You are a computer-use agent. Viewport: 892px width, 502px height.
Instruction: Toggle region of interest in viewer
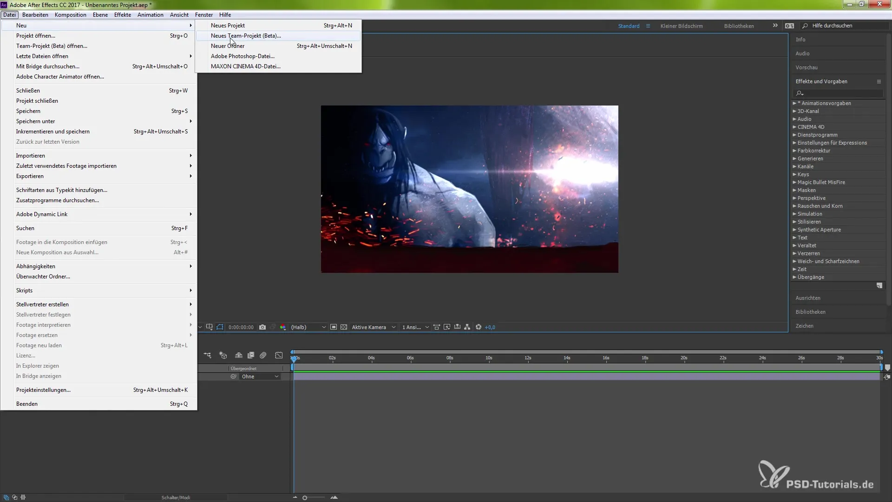334,327
